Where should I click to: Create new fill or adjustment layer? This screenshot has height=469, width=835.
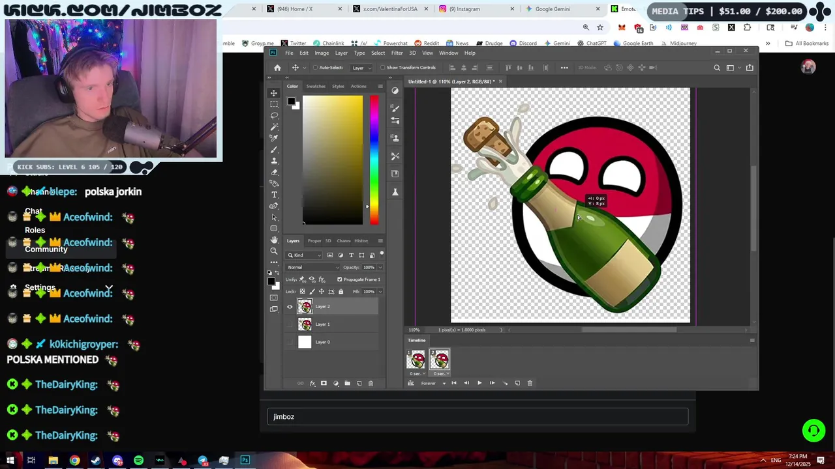335,383
